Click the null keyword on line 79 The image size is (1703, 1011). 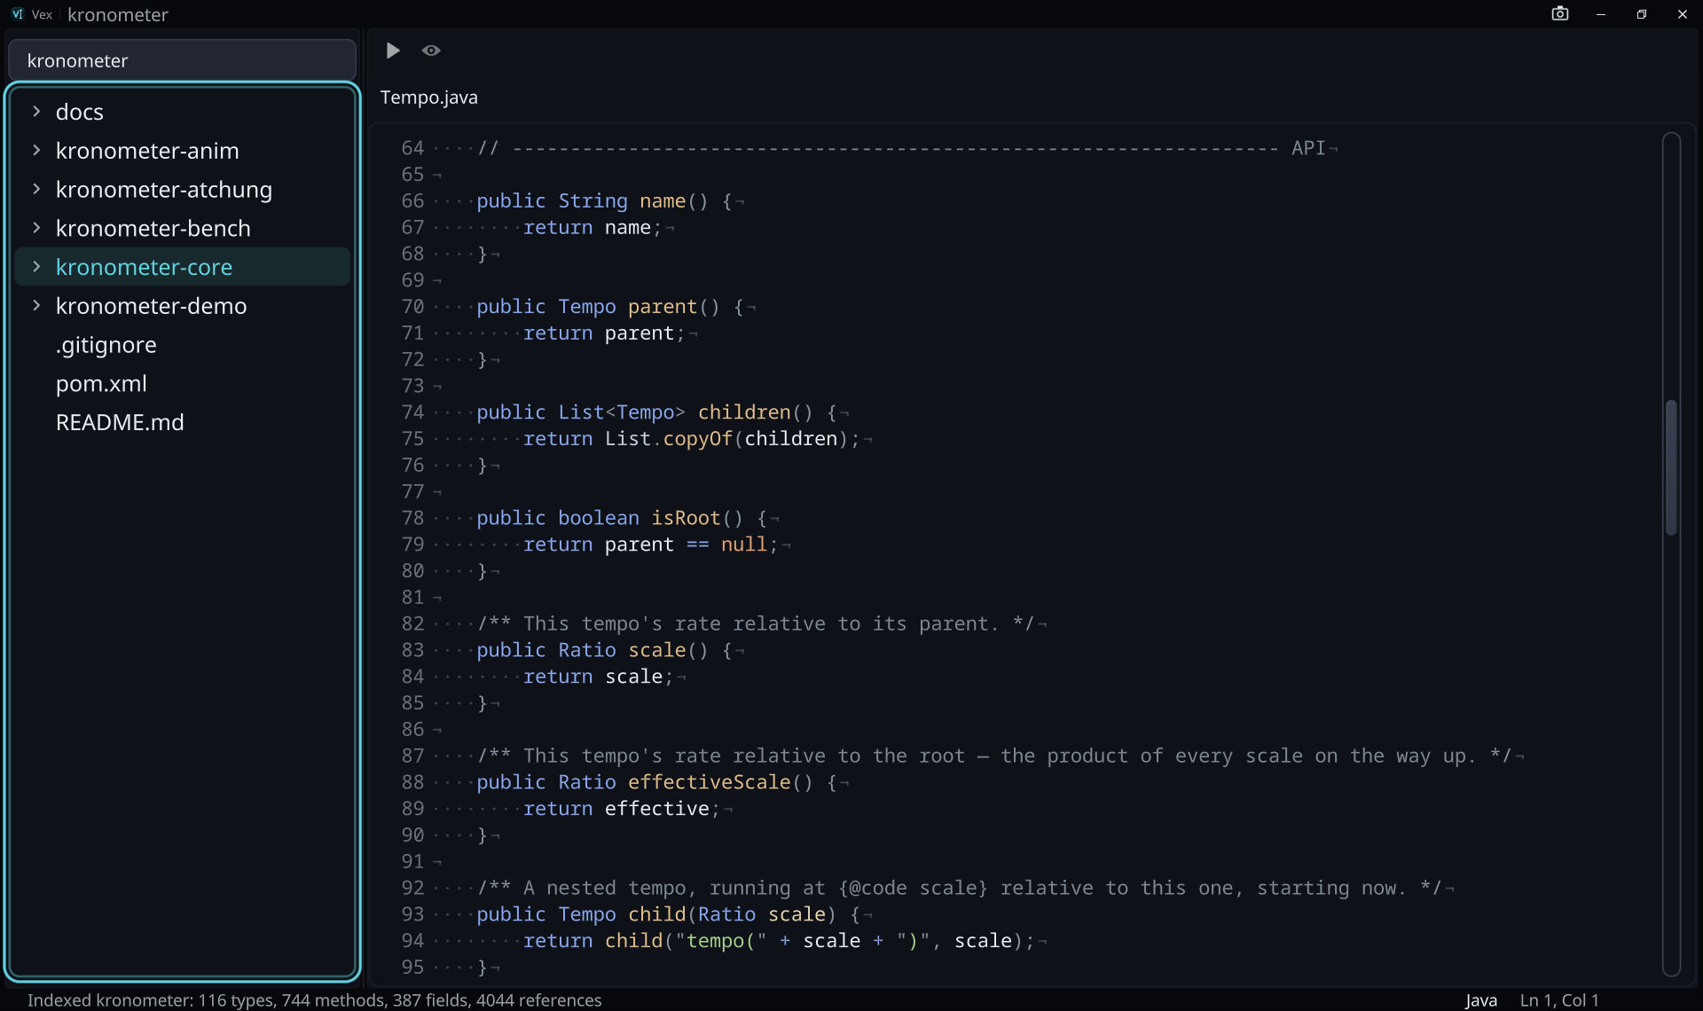[743, 545]
